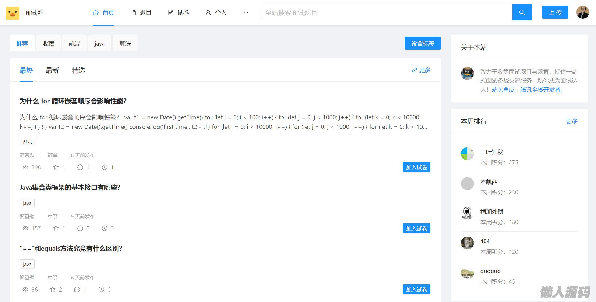Screen dimensions: 596x302
Task: Click the clock history icon on the first question
Action: (104, 167)
